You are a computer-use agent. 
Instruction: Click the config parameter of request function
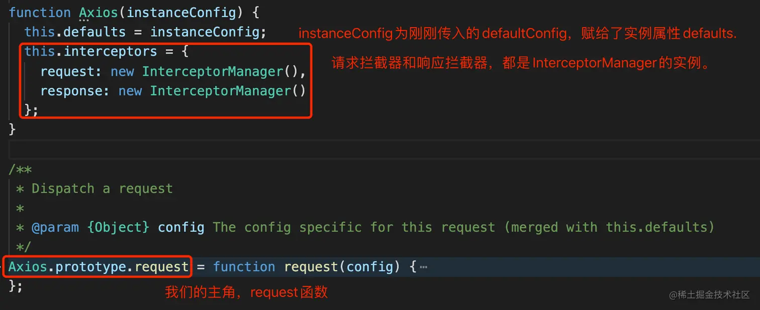coord(369,267)
